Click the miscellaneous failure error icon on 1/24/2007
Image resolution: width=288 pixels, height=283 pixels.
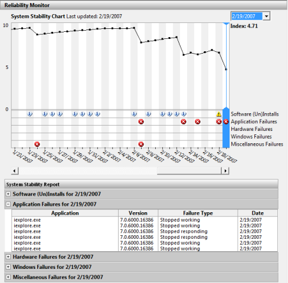coord(37,144)
